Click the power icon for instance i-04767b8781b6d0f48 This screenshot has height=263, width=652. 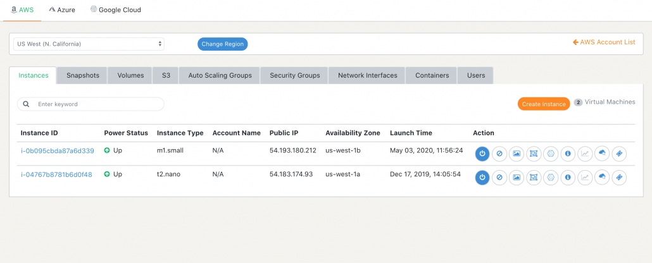[482, 178]
